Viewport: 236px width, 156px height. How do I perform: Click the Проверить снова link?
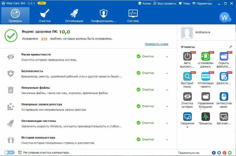pos(156,44)
